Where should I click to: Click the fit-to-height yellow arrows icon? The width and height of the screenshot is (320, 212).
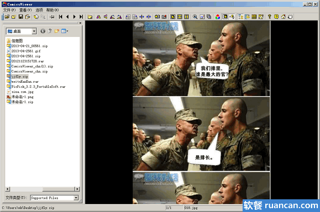pos(187,17)
